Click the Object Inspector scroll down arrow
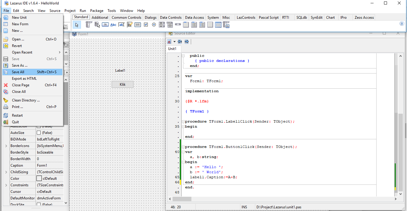Image resolution: width=407 pixels, height=211 pixels. (66, 203)
